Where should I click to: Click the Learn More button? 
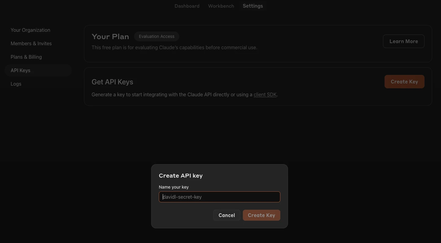(403, 41)
